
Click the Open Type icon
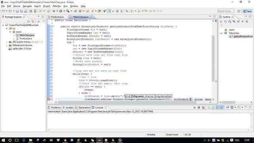[88, 11]
